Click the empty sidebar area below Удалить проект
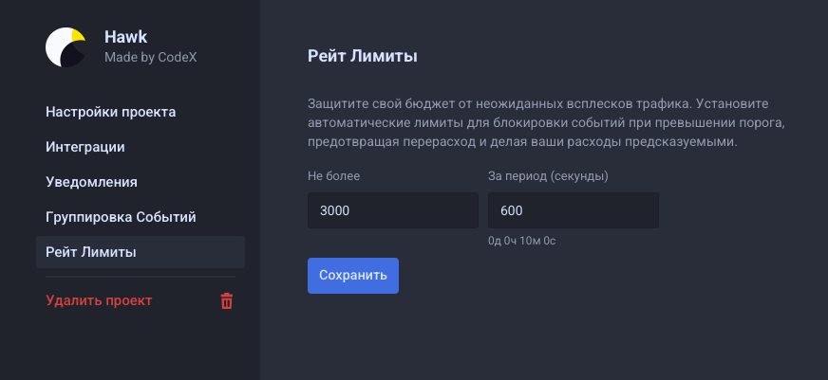This screenshot has width=828, height=380. (x=130, y=349)
